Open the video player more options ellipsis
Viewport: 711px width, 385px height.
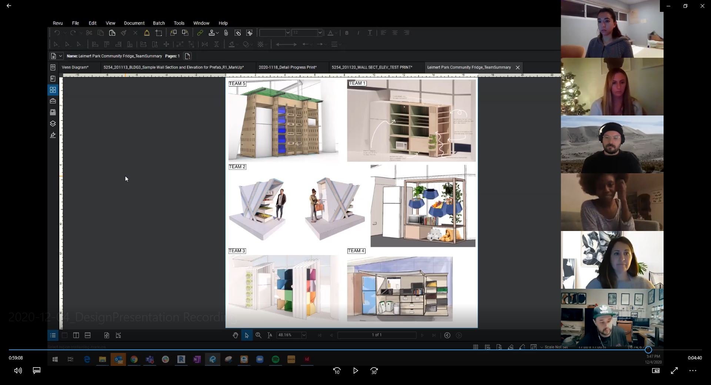click(x=693, y=371)
